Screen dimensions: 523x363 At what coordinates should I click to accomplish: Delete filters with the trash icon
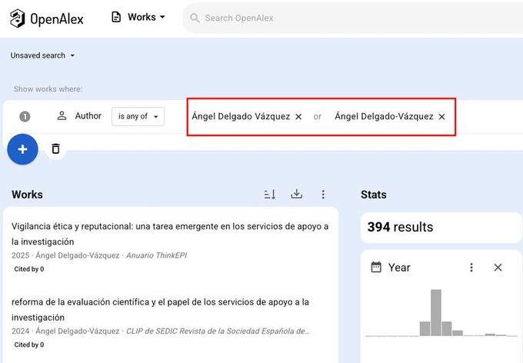tap(55, 148)
